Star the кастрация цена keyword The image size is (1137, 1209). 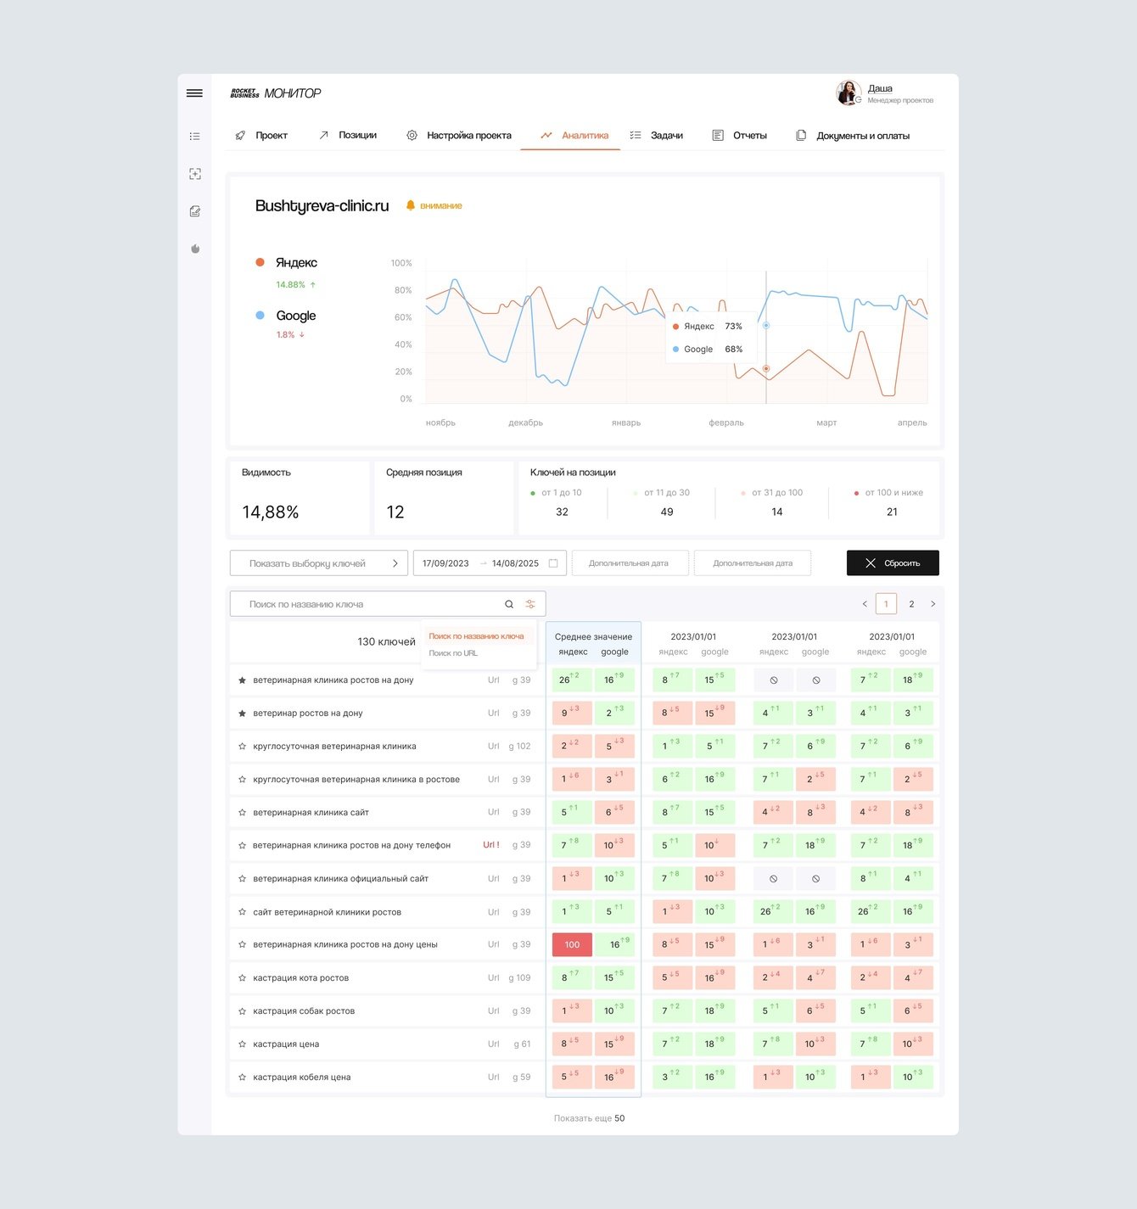(242, 1044)
